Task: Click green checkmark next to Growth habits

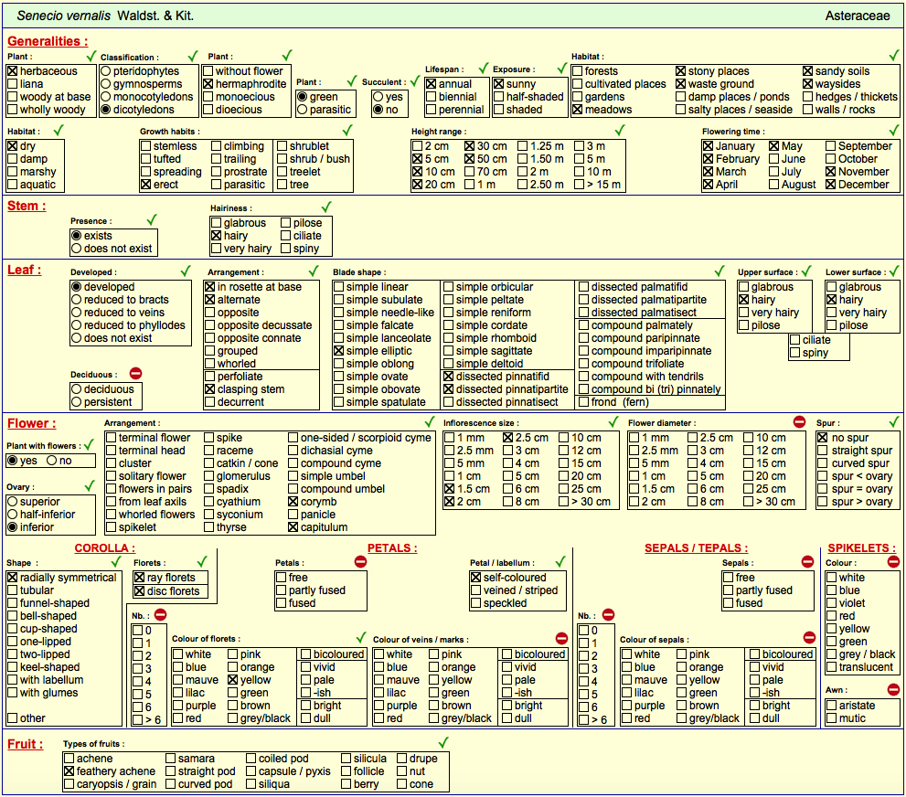Action: click(x=347, y=131)
